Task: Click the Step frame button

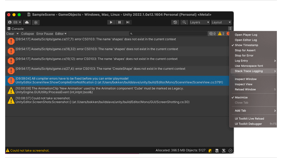Action: pyautogui.click(x=128, y=22)
